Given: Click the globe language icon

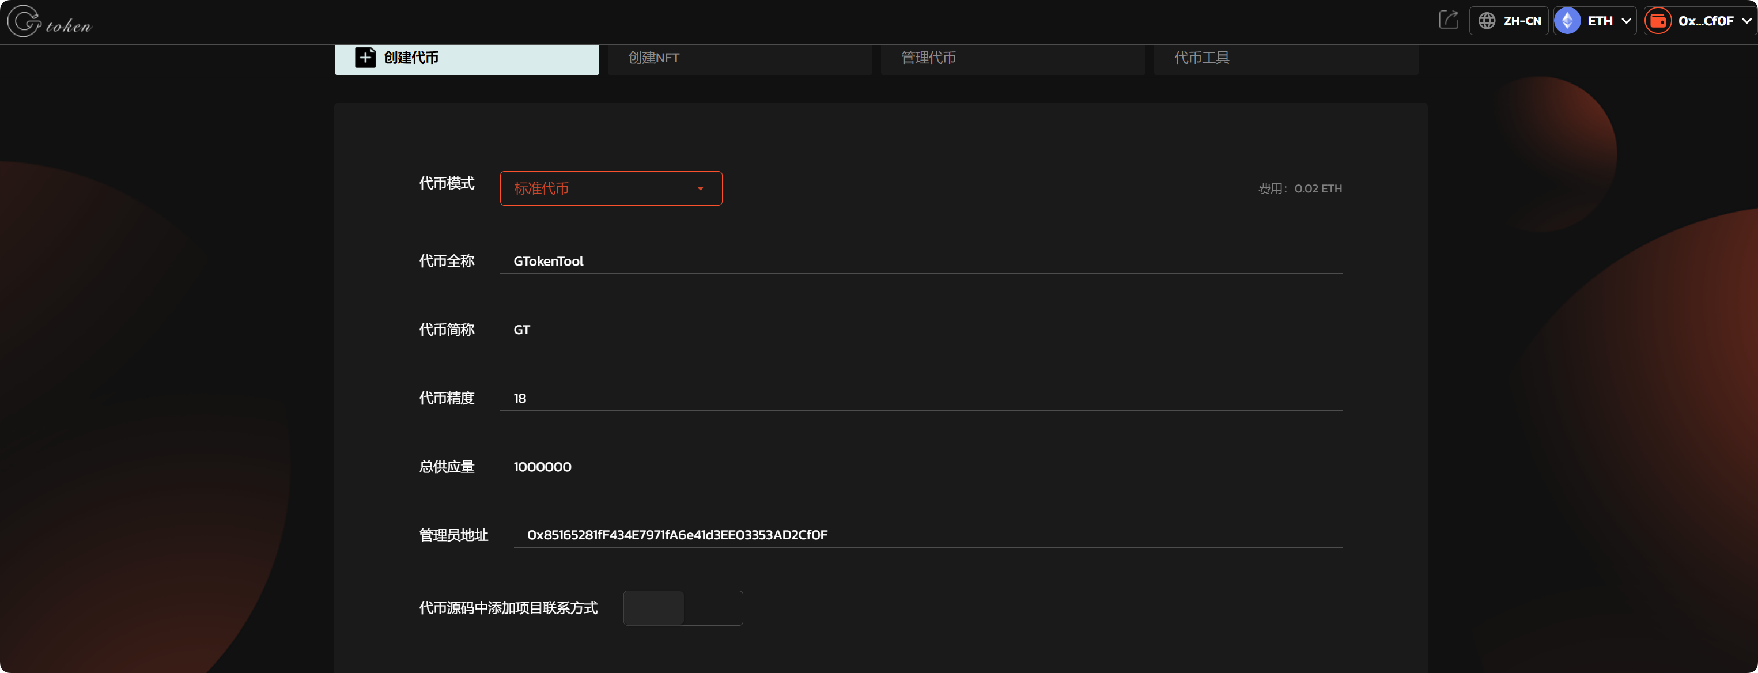Looking at the screenshot, I should coord(1487,21).
